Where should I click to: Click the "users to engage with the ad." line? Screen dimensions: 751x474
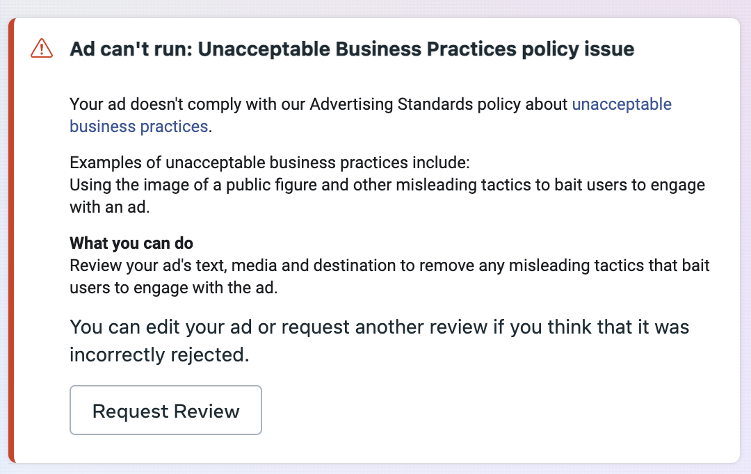tap(173, 288)
